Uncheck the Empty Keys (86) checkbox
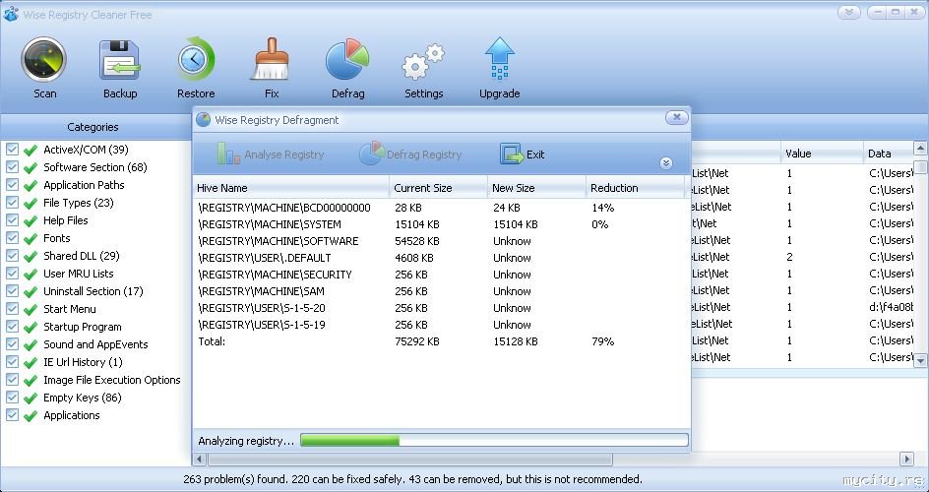 click(x=12, y=398)
